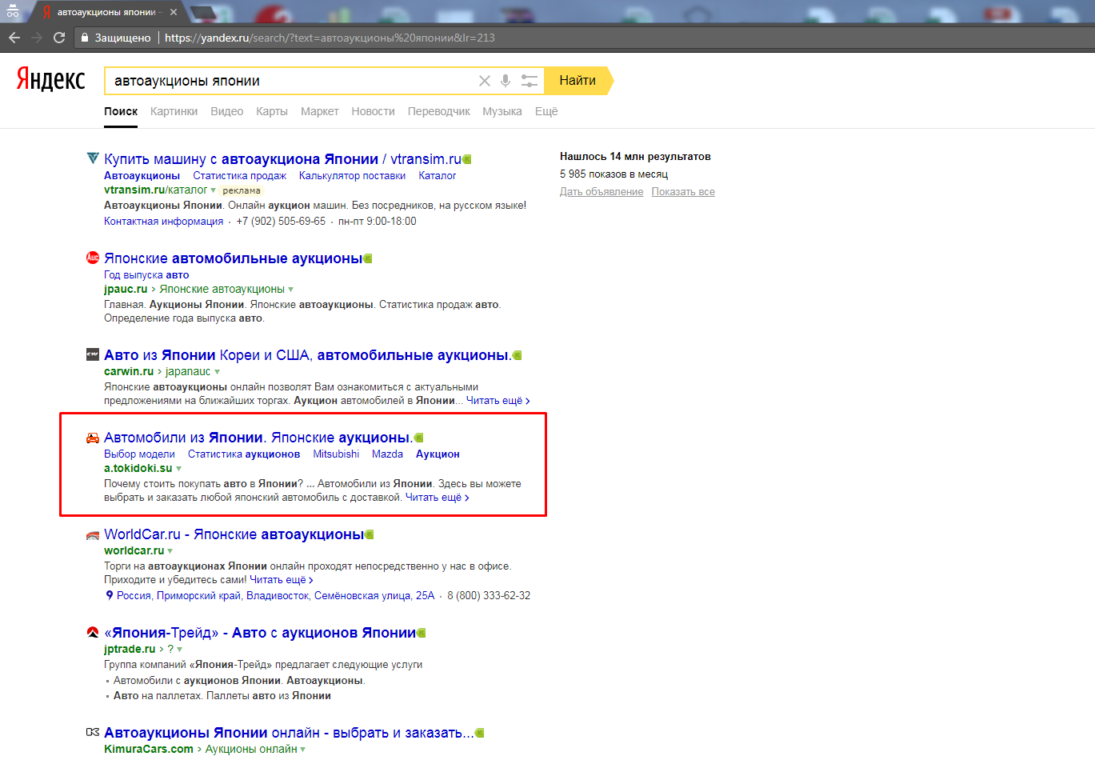This screenshot has height=760, width=1095.
Task: Switch to the Маркет tab
Action: pos(320,111)
